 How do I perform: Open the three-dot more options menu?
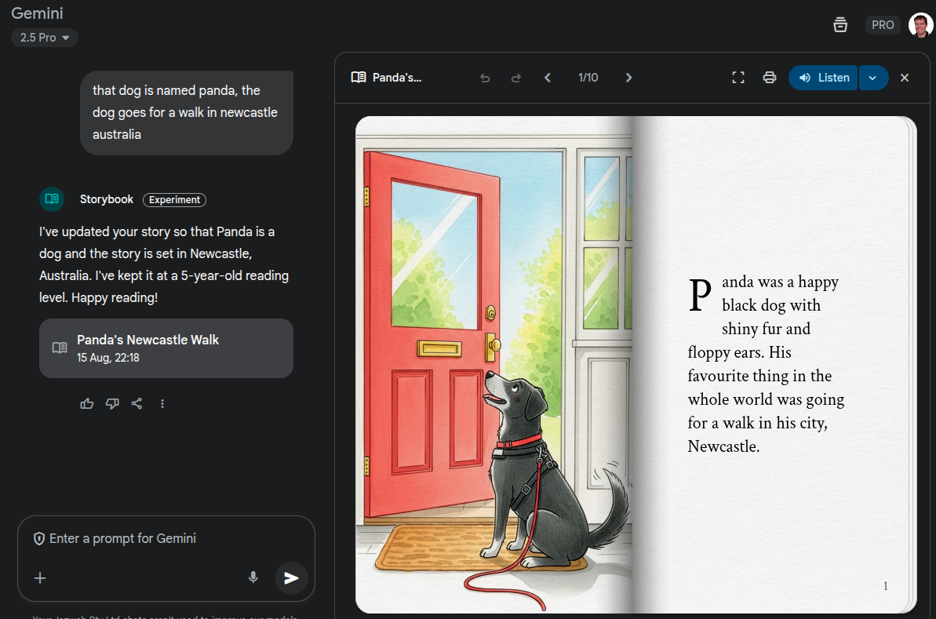click(x=162, y=403)
